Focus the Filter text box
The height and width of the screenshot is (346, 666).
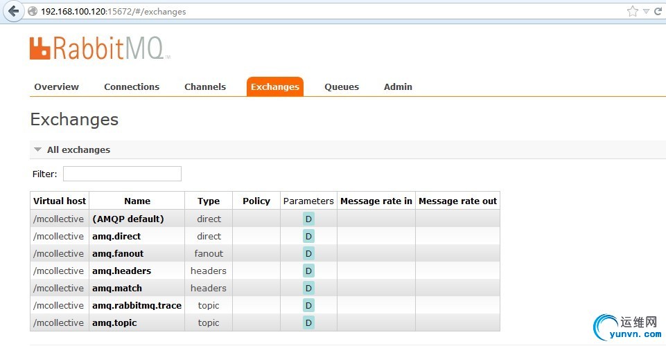tap(123, 174)
